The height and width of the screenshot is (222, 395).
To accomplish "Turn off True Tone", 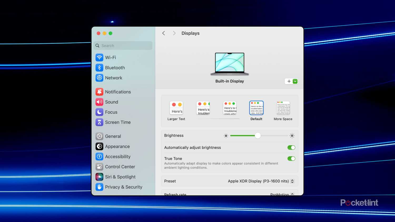I will tap(291, 159).
